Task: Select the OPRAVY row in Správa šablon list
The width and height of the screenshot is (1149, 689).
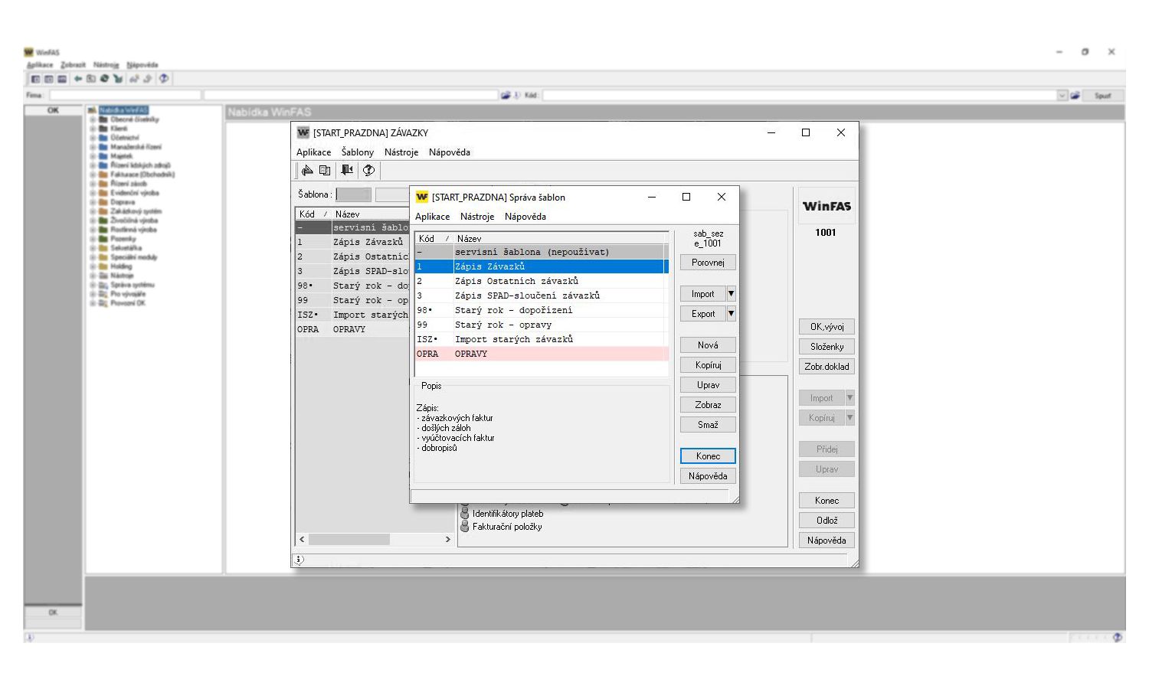Action: (542, 354)
